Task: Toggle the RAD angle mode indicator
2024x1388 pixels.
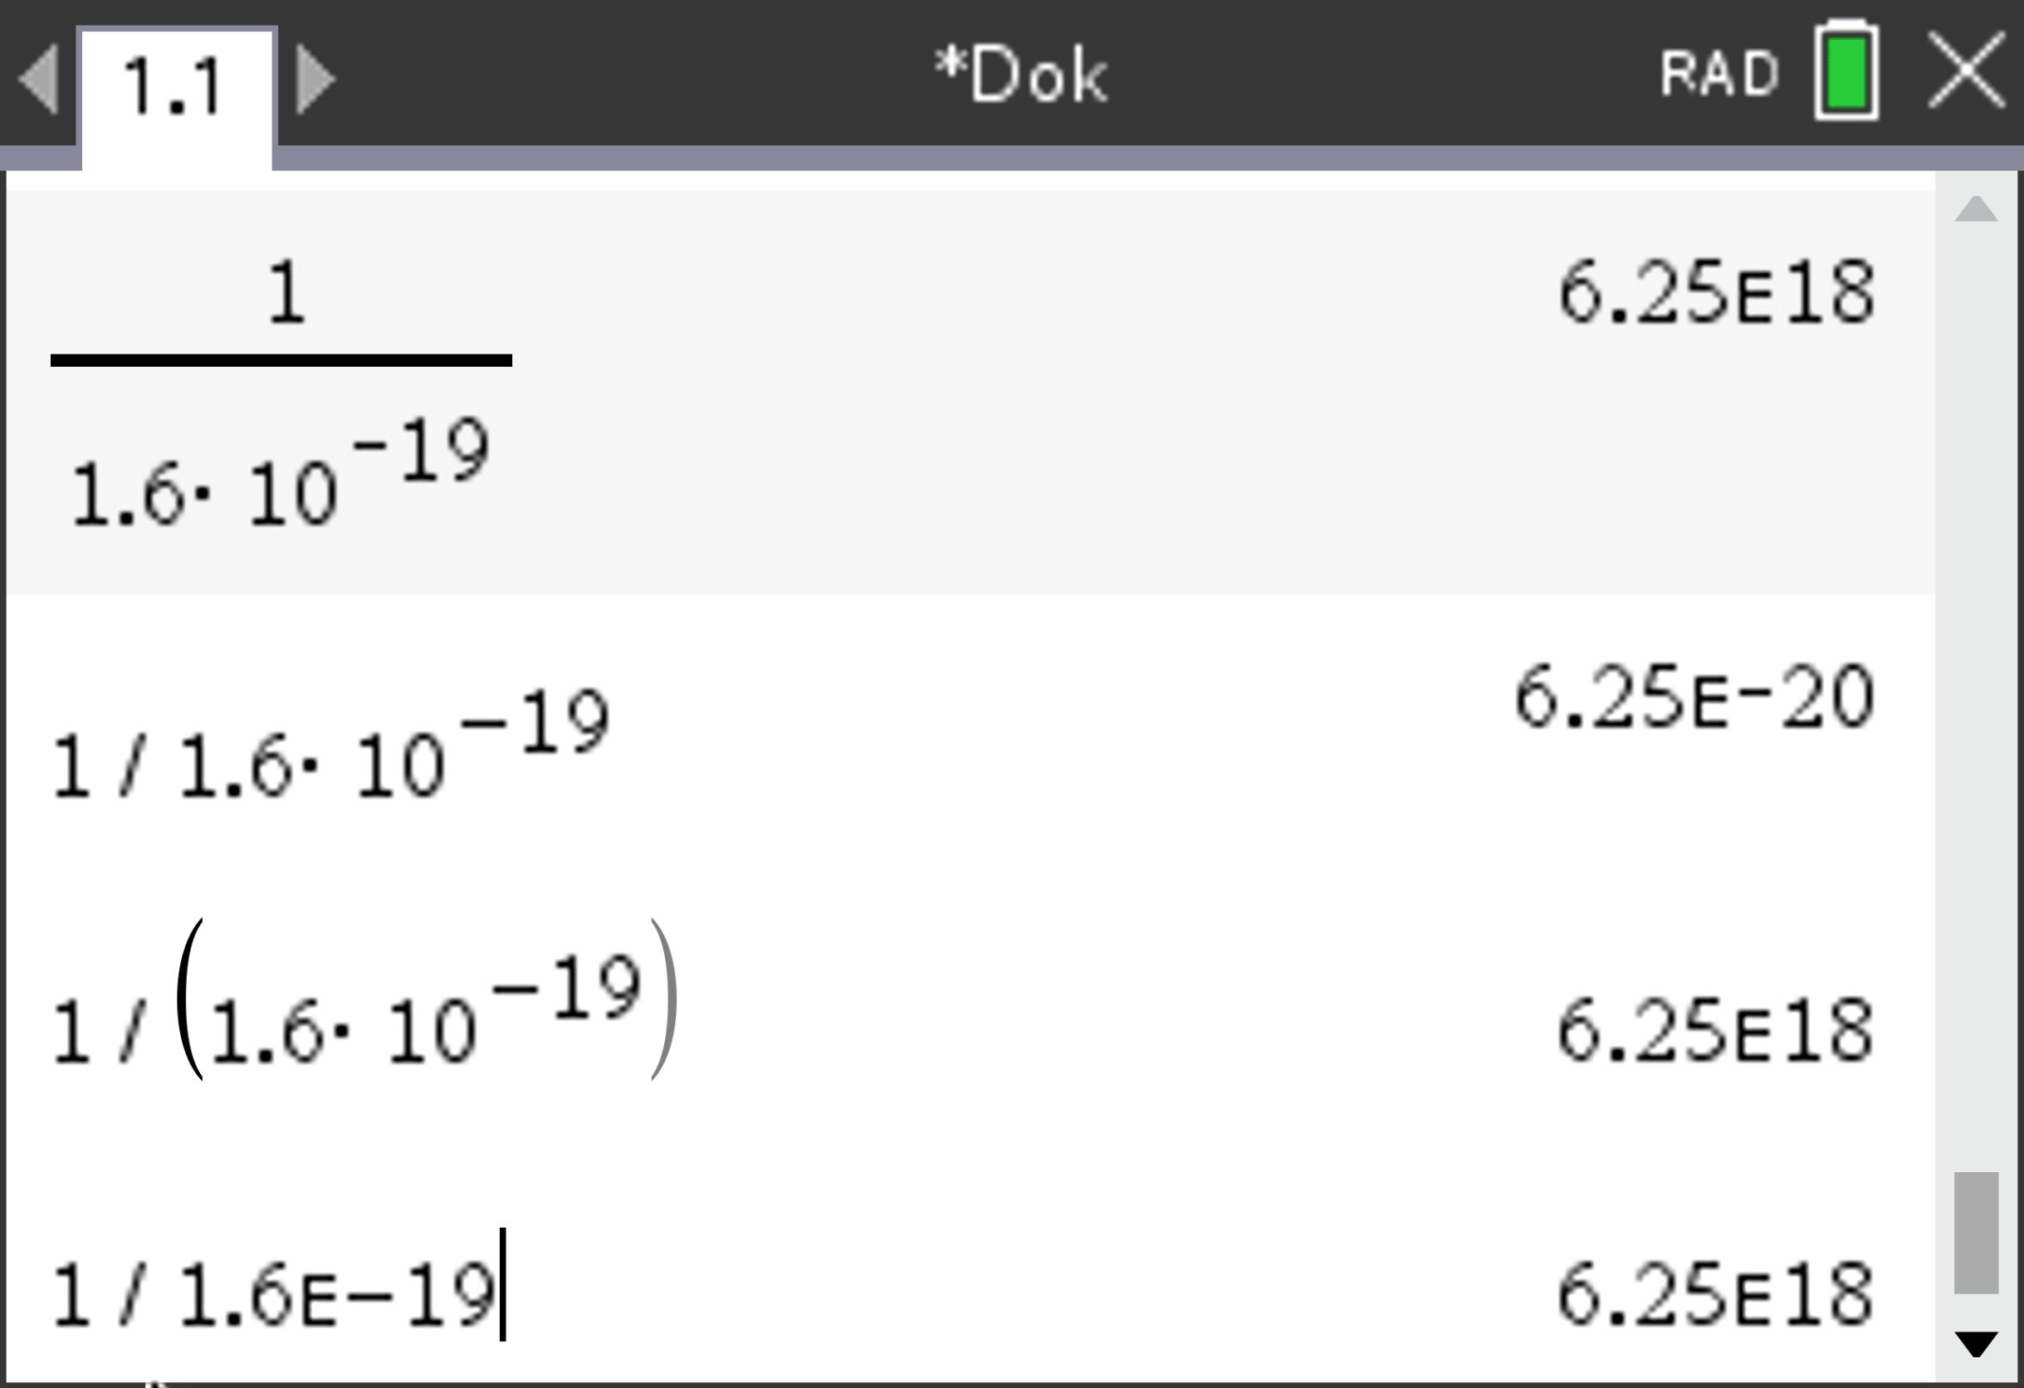Action: point(1718,72)
